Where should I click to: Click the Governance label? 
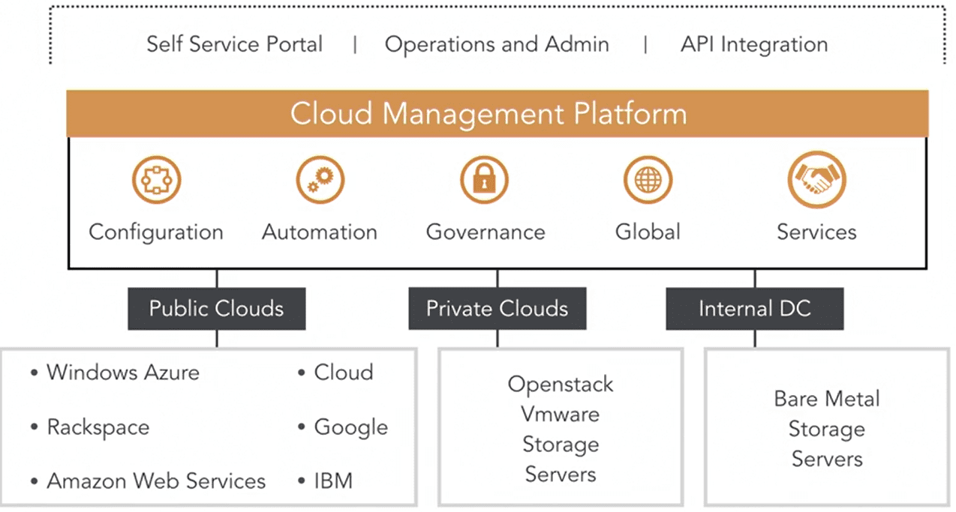[486, 232]
